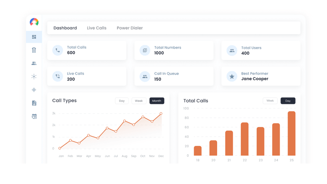This screenshot has height=184, width=327.
Task: Switch Call Types chart to Day view
Action: pos(122,101)
